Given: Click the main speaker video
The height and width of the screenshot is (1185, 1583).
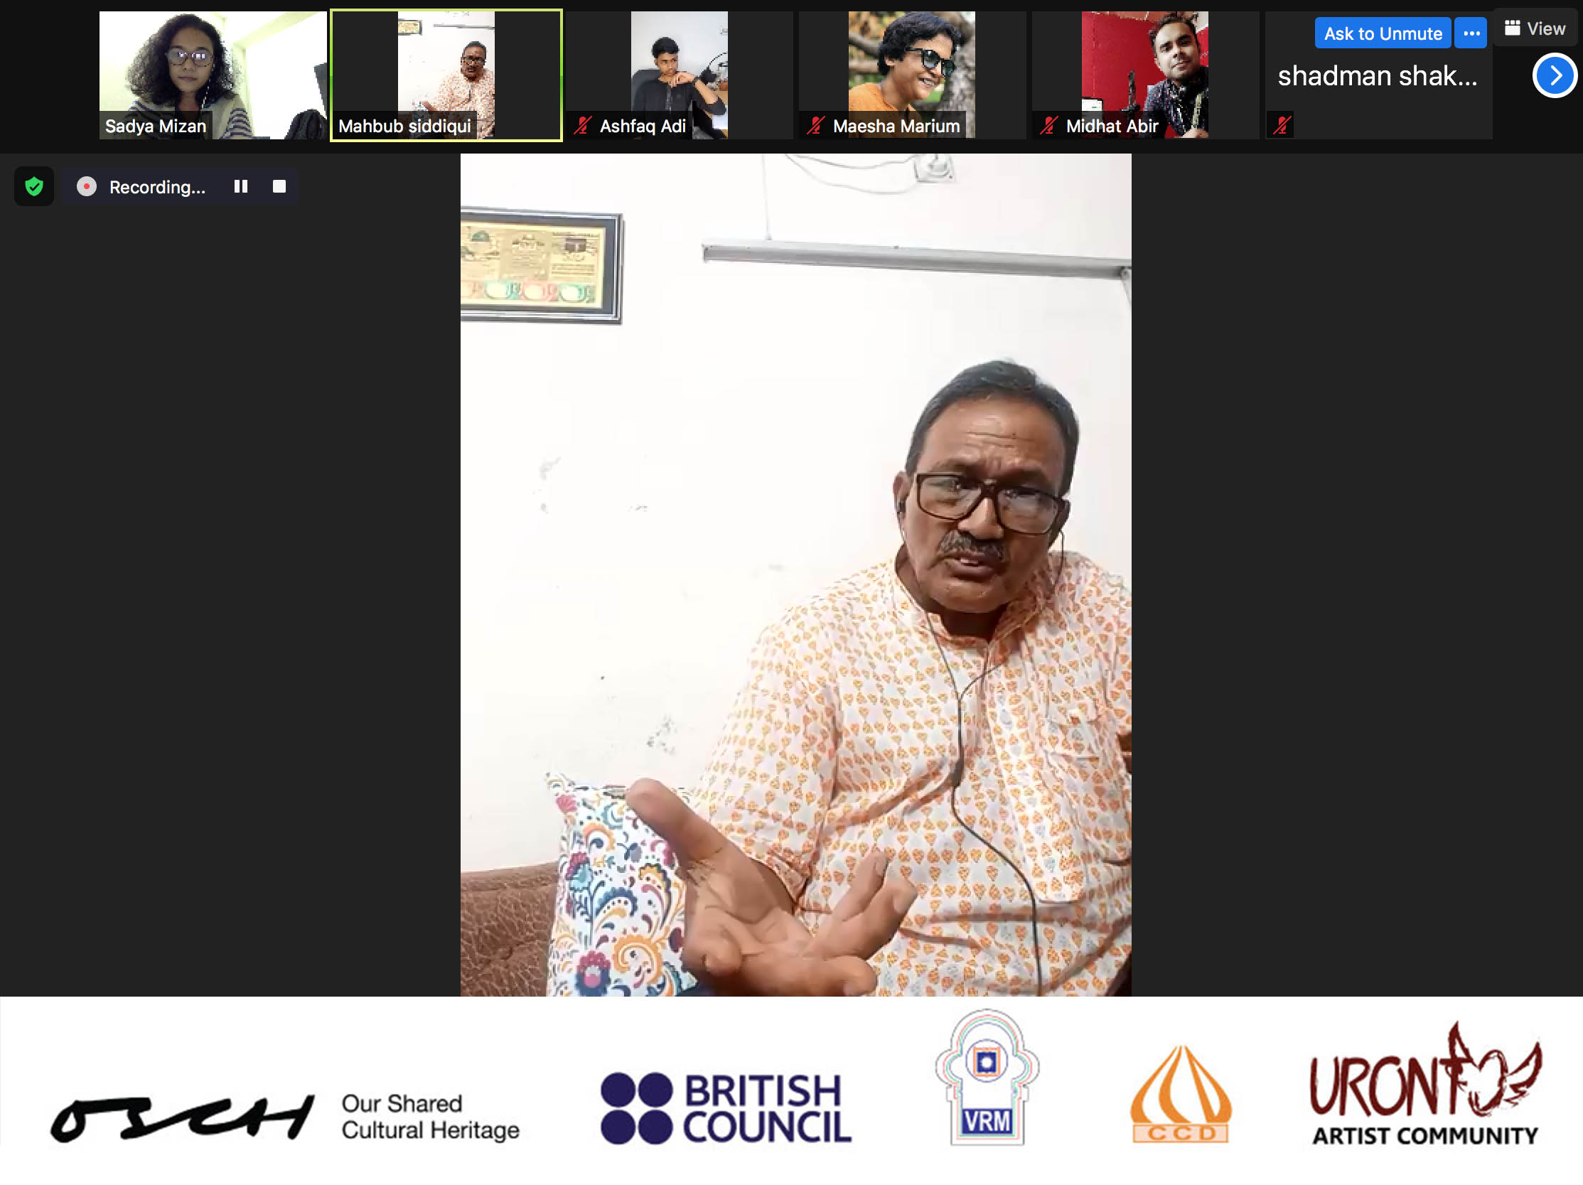Looking at the screenshot, I should pos(795,574).
